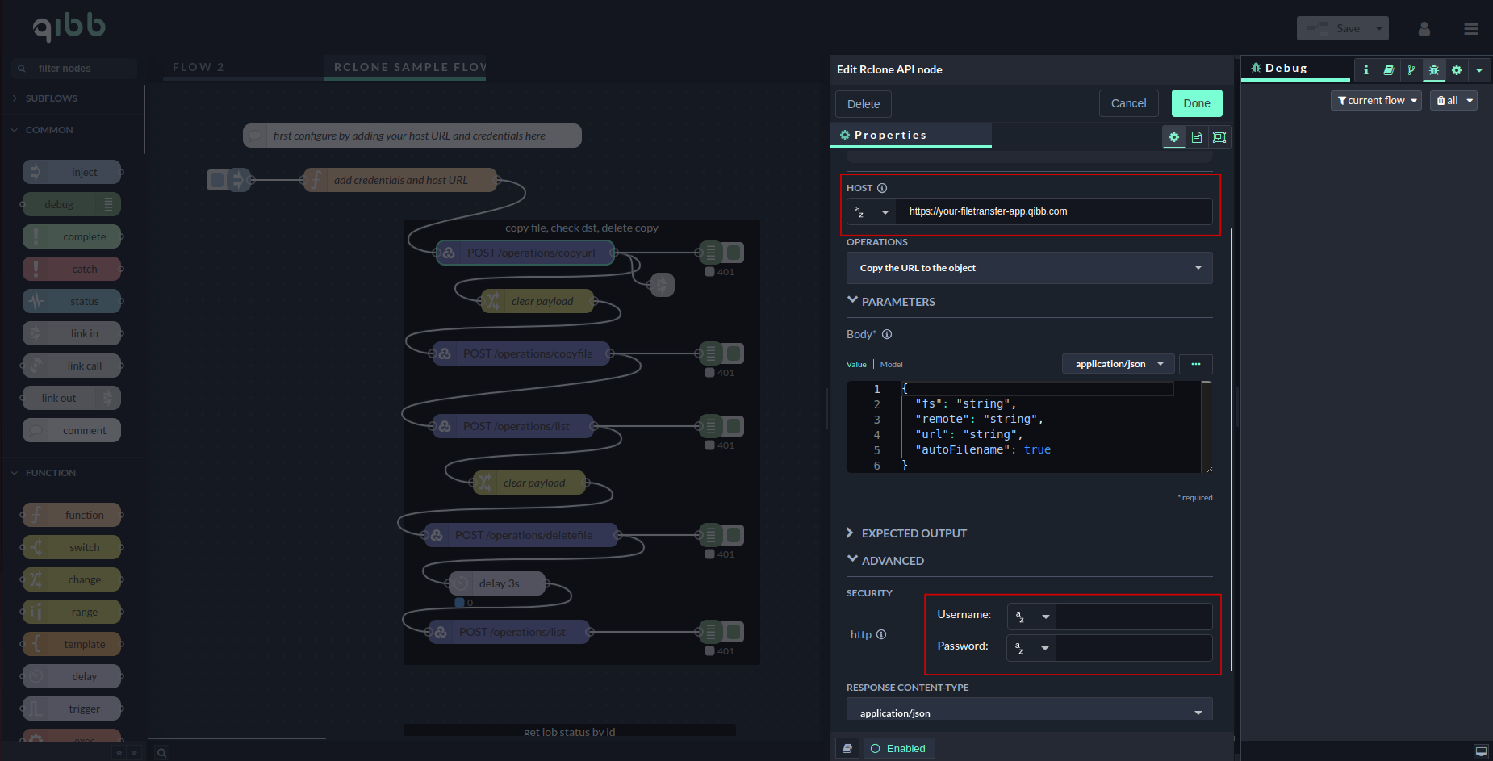Viewport: 1493px width, 761px height.
Task: Expand the Expected Output section
Action: pos(914,533)
